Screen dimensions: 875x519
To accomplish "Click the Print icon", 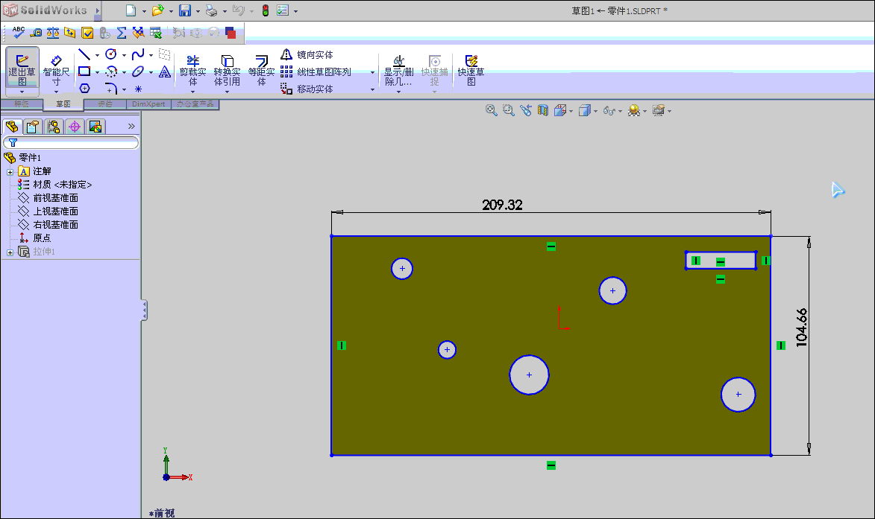I will [x=212, y=10].
